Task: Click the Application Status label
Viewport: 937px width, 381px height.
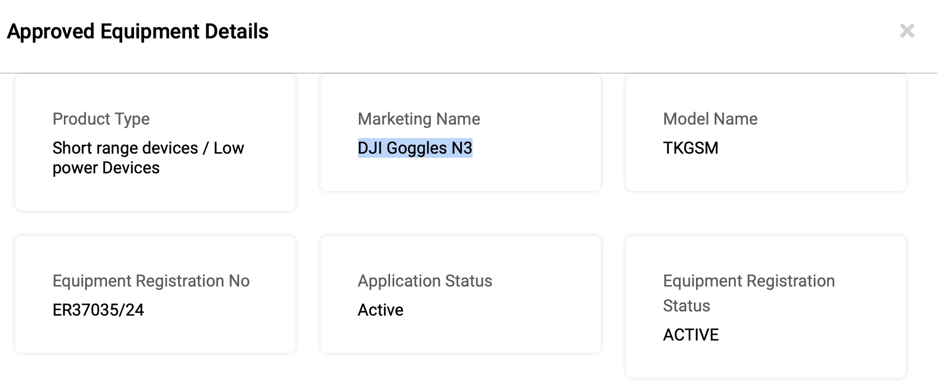Action: [425, 281]
